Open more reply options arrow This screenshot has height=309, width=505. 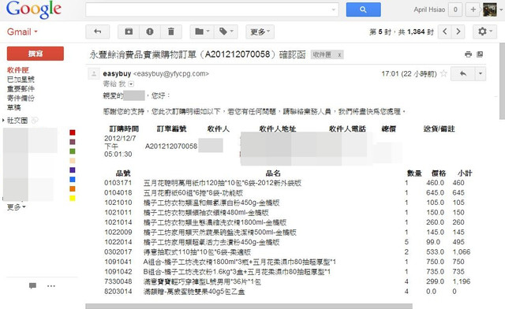click(481, 74)
